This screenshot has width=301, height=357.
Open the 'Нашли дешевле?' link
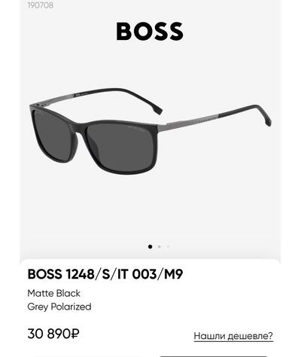(x=233, y=336)
